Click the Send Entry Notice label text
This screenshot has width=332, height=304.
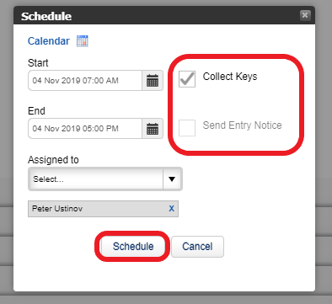pos(242,125)
